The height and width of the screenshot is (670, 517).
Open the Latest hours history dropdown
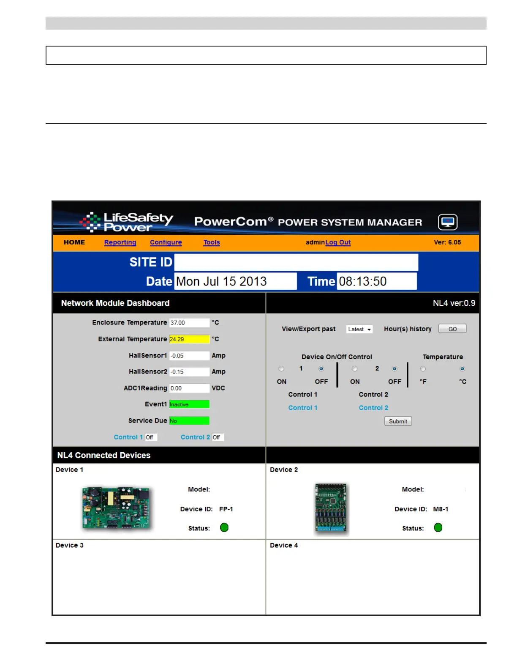point(359,329)
